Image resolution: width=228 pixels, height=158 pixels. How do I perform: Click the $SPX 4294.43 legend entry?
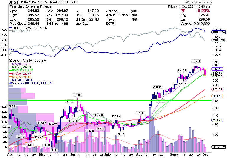tap(19, 31)
